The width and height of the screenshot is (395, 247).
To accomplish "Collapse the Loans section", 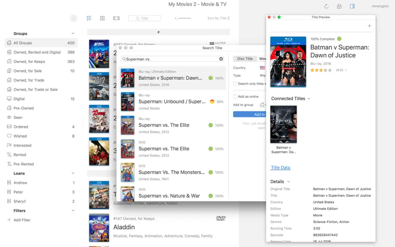I will pos(73,173).
